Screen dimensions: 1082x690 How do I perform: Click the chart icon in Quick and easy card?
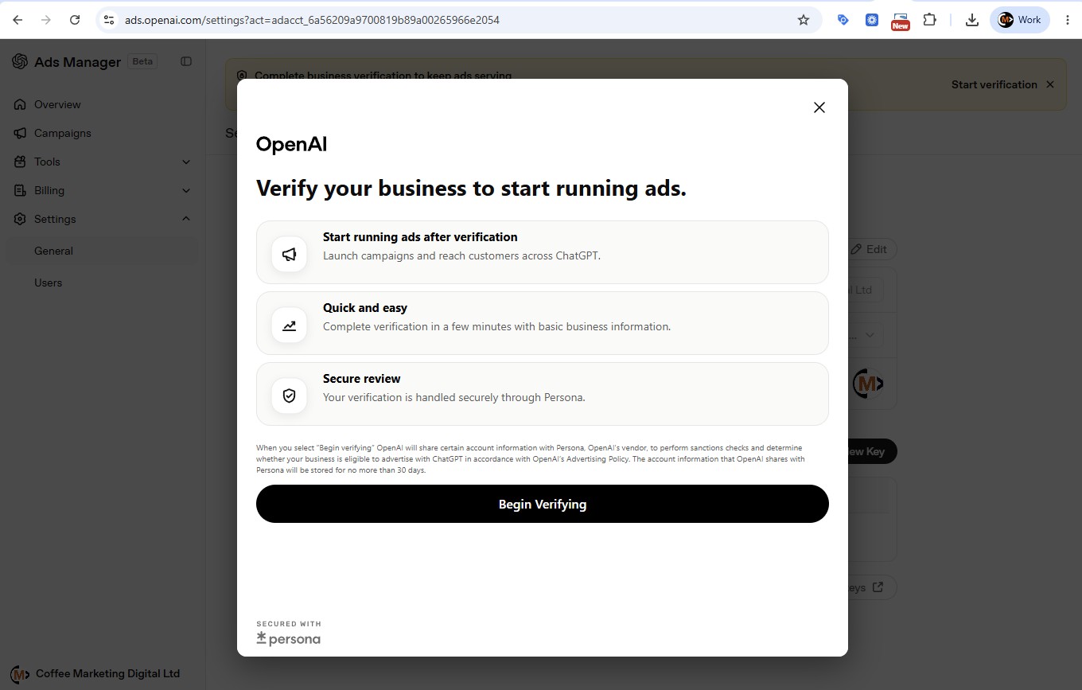(x=290, y=326)
